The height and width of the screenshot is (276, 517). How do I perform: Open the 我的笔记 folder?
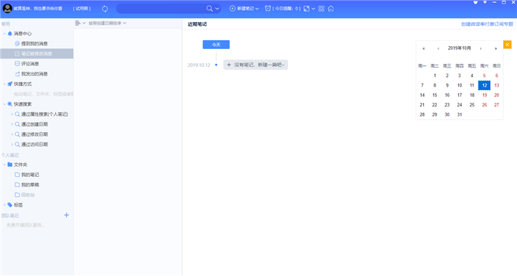click(x=31, y=174)
